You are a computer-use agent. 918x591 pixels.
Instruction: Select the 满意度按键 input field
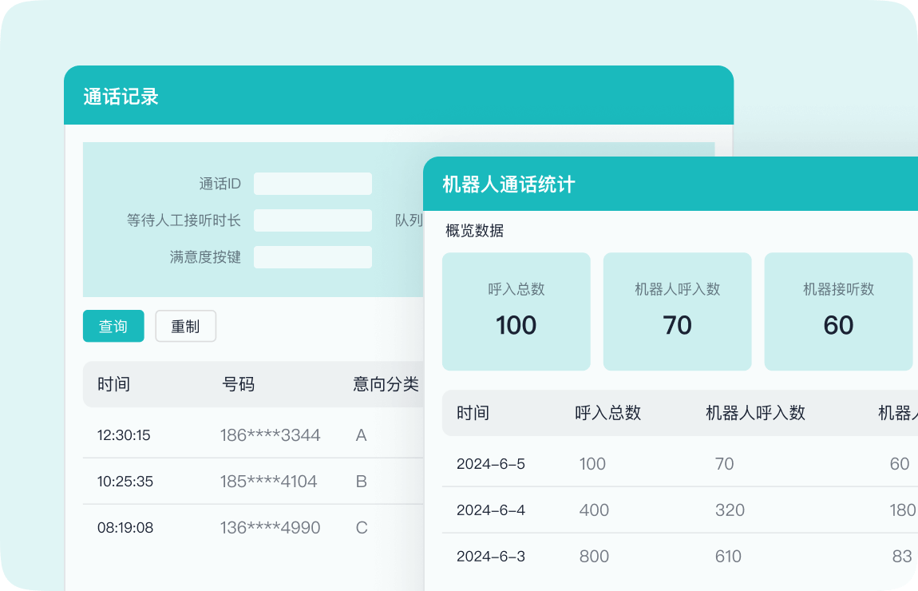[312, 257]
